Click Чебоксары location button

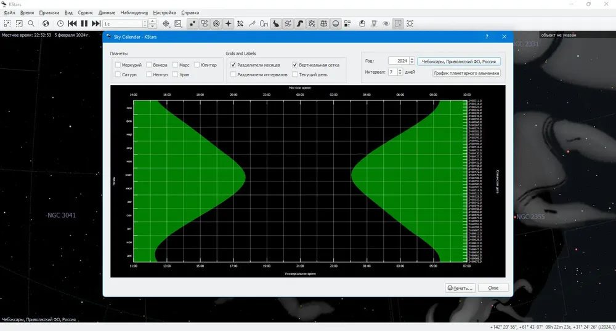[459, 61]
